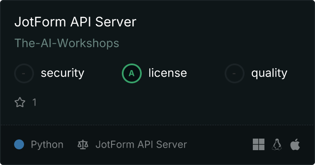The height and width of the screenshot is (165, 315).
Task: Click the security score dash badge
Action: coord(24,73)
